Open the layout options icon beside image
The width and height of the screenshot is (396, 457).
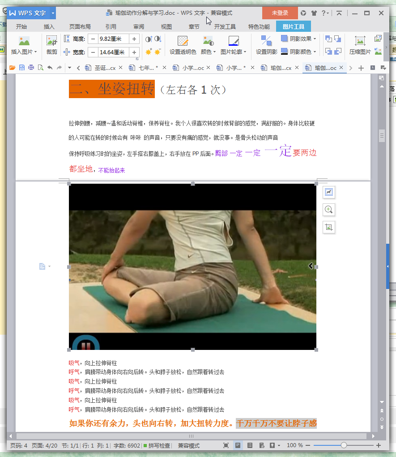(329, 192)
